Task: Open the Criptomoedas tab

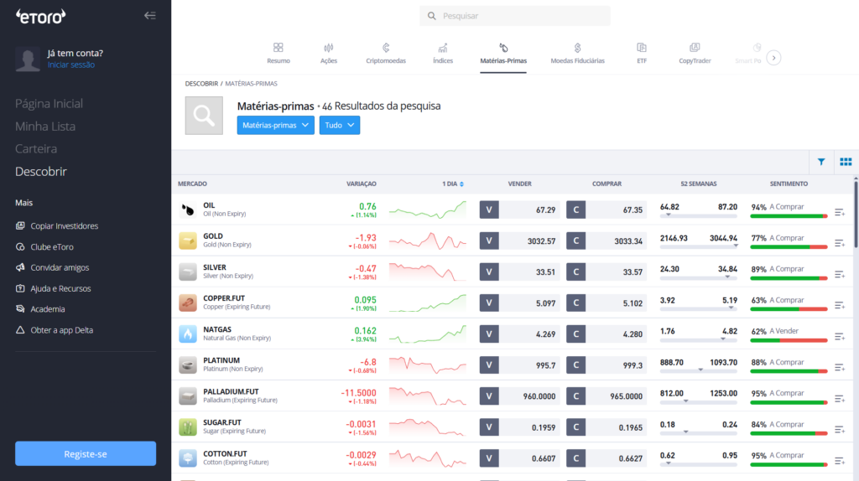Action: pos(386,54)
